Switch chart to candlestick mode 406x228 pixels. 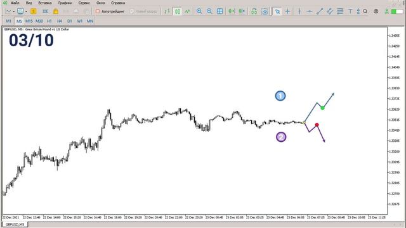click(178, 11)
